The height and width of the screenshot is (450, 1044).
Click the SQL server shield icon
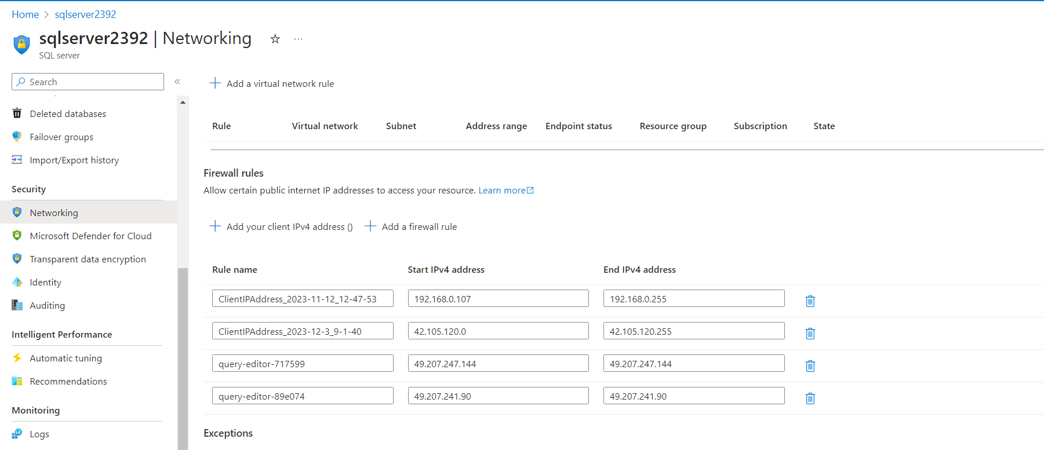(21, 45)
